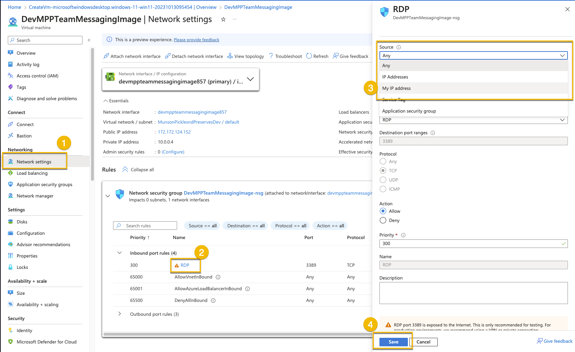Select Allow action radio button
575x352 pixels.
click(x=383, y=211)
